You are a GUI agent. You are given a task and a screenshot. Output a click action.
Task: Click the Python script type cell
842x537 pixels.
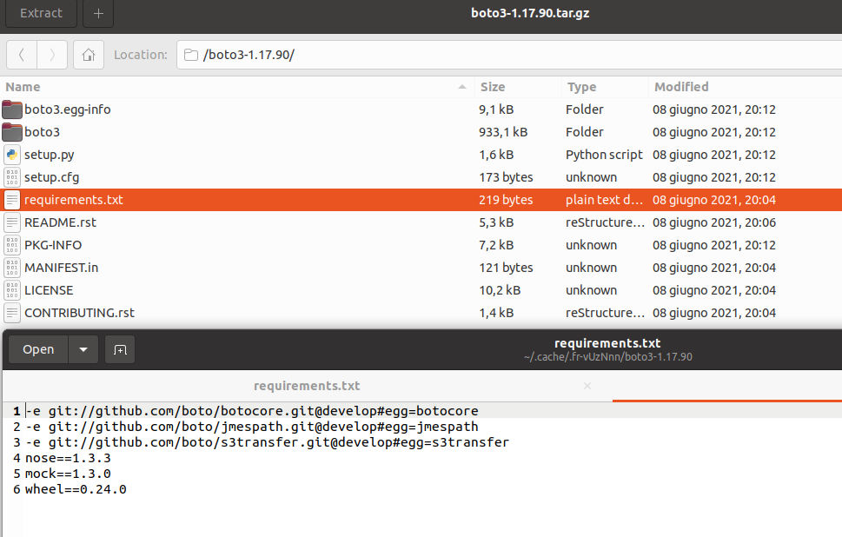(x=604, y=155)
